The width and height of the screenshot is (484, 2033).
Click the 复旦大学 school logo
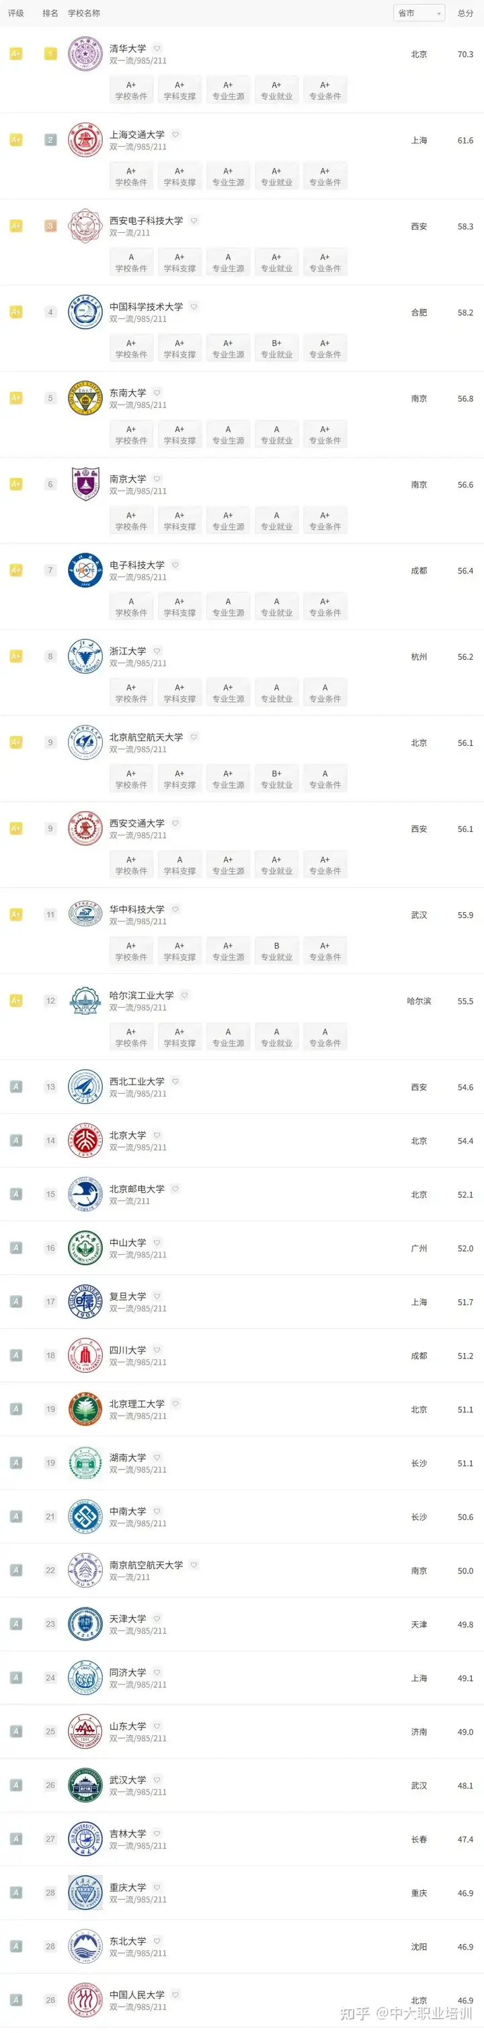click(85, 1301)
